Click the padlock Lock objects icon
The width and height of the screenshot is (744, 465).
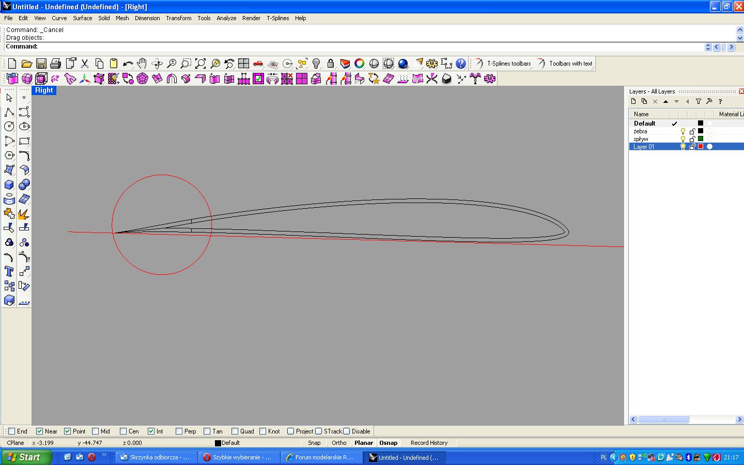331,64
